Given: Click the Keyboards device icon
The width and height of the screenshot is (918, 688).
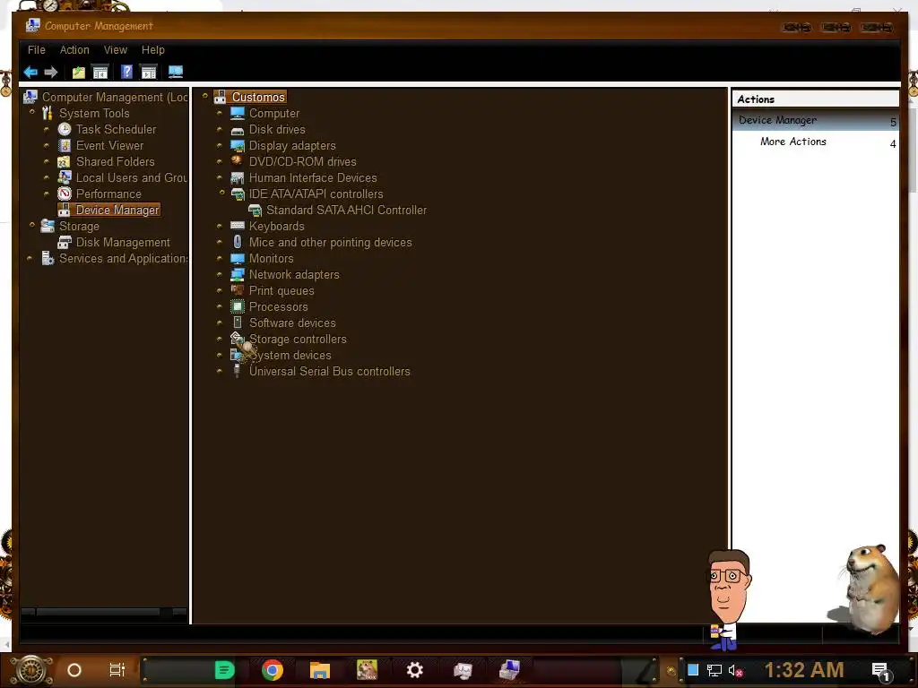Looking at the screenshot, I should [x=237, y=226].
